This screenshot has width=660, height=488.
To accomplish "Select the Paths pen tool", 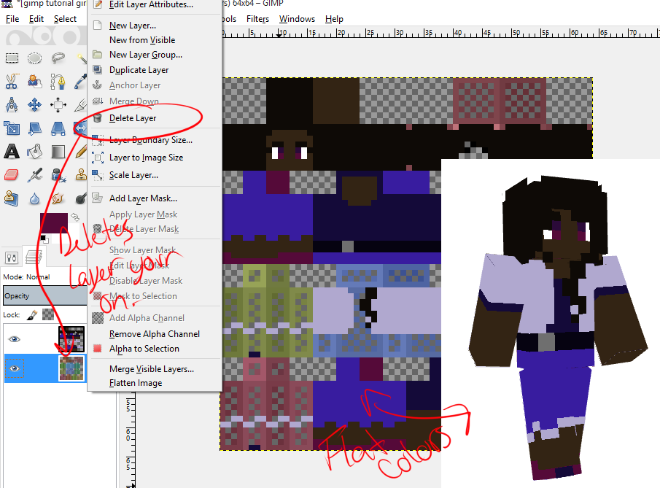I will coord(58,81).
